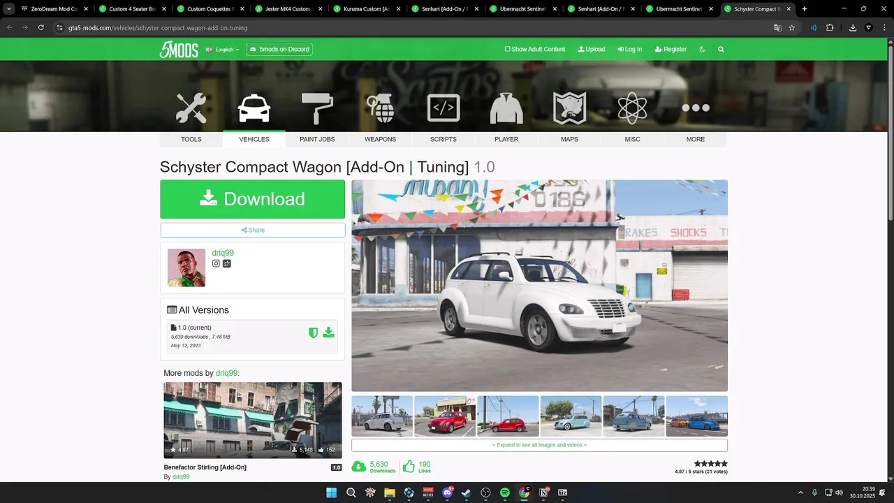Click the virus scan shield icon
Image resolution: width=894 pixels, height=503 pixels.
pyautogui.click(x=314, y=333)
